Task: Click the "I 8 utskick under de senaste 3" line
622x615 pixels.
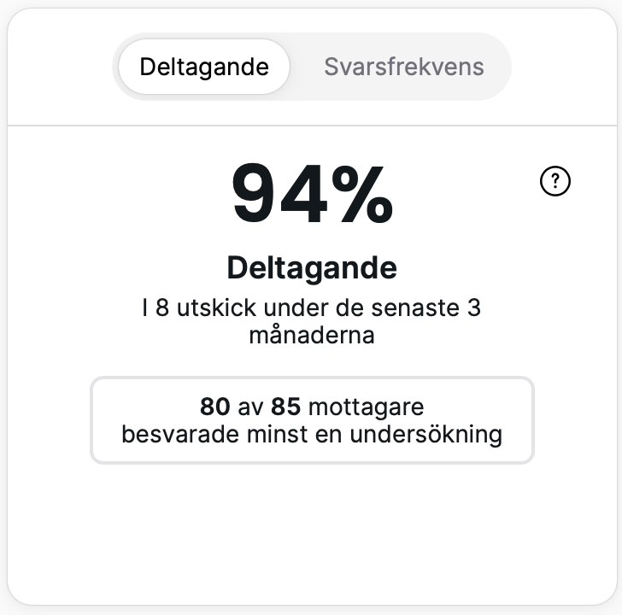Action: point(312,308)
